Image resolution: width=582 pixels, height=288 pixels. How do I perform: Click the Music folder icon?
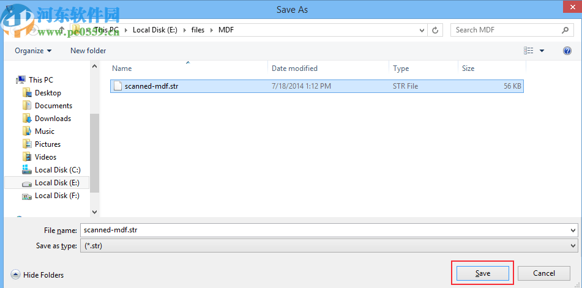27,131
